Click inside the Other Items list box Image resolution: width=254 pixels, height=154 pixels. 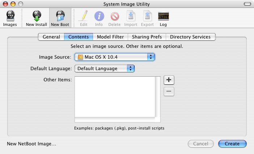(115, 97)
